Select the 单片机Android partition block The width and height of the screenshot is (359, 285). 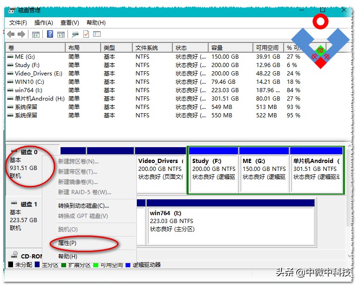coord(316,170)
